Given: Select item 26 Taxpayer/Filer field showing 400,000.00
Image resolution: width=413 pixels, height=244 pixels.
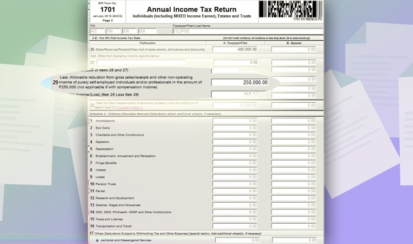Looking at the screenshot, I should coord(236,49).
